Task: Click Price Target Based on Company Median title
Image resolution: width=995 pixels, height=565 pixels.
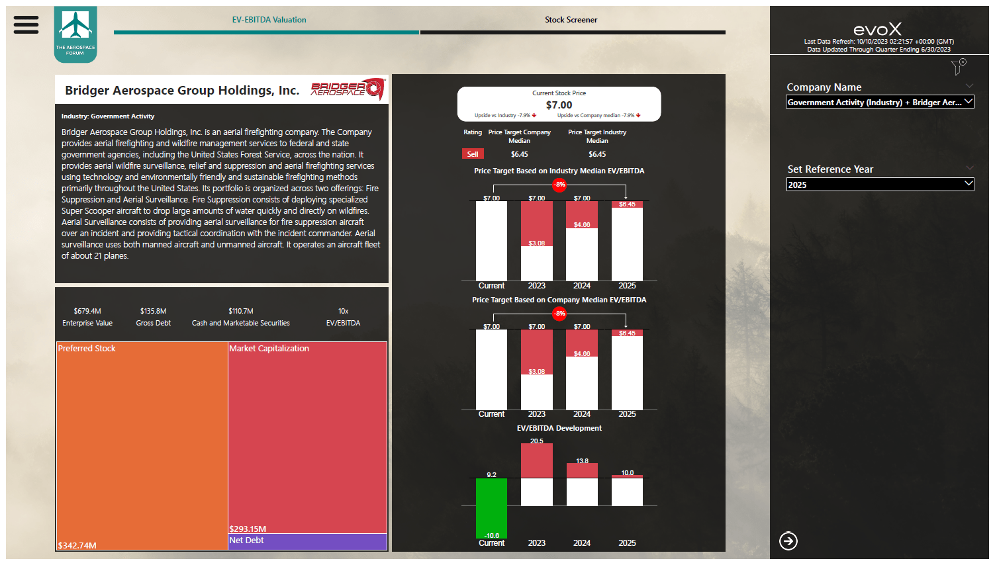Action: [559, 300]
